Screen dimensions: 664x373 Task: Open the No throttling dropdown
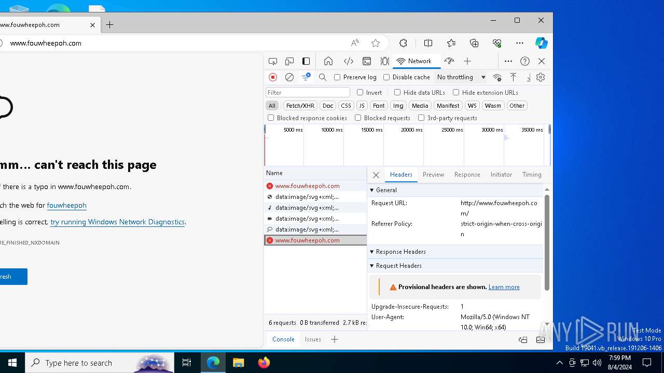(461, 77)
